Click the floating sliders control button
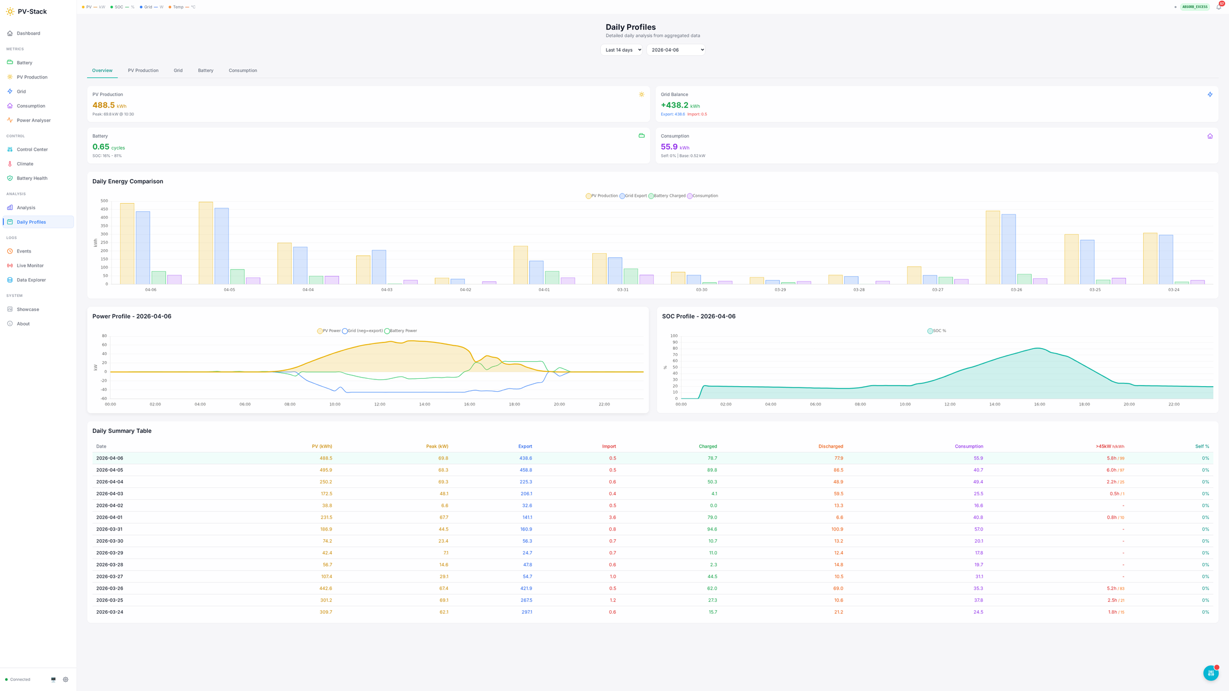This screenshot has height=691, width=1229. point(1210,673)
